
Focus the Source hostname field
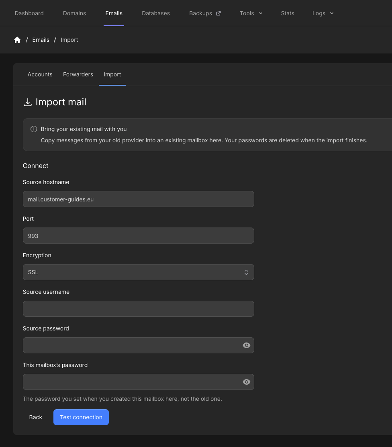pos(139,199)
